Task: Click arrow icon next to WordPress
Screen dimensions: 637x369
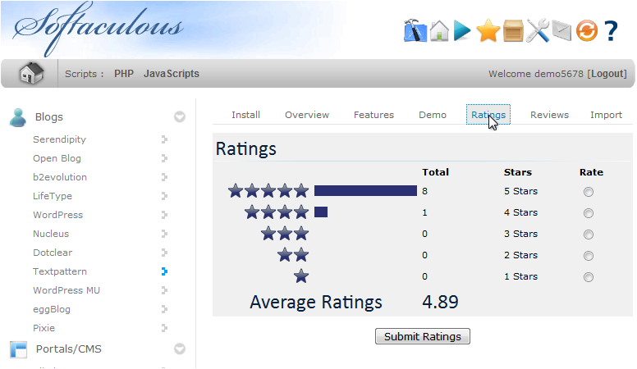Action: [164, 215]
